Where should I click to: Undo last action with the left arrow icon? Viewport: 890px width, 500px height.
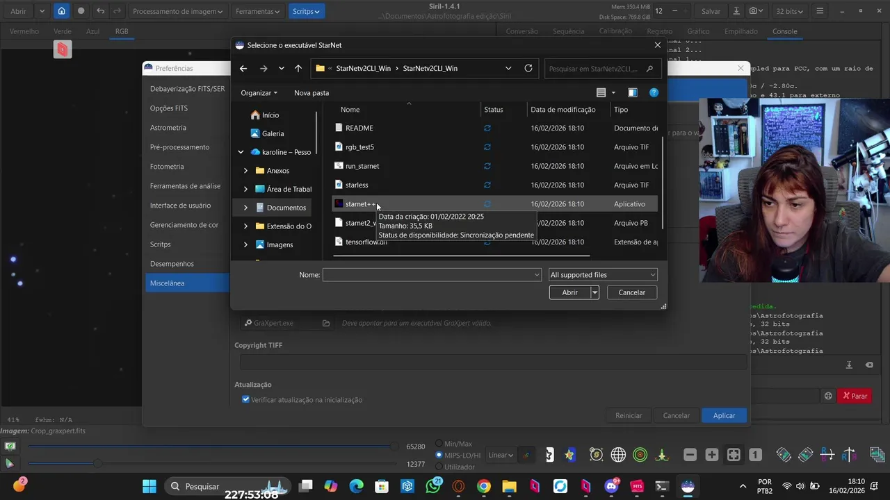tap(101, 11)
